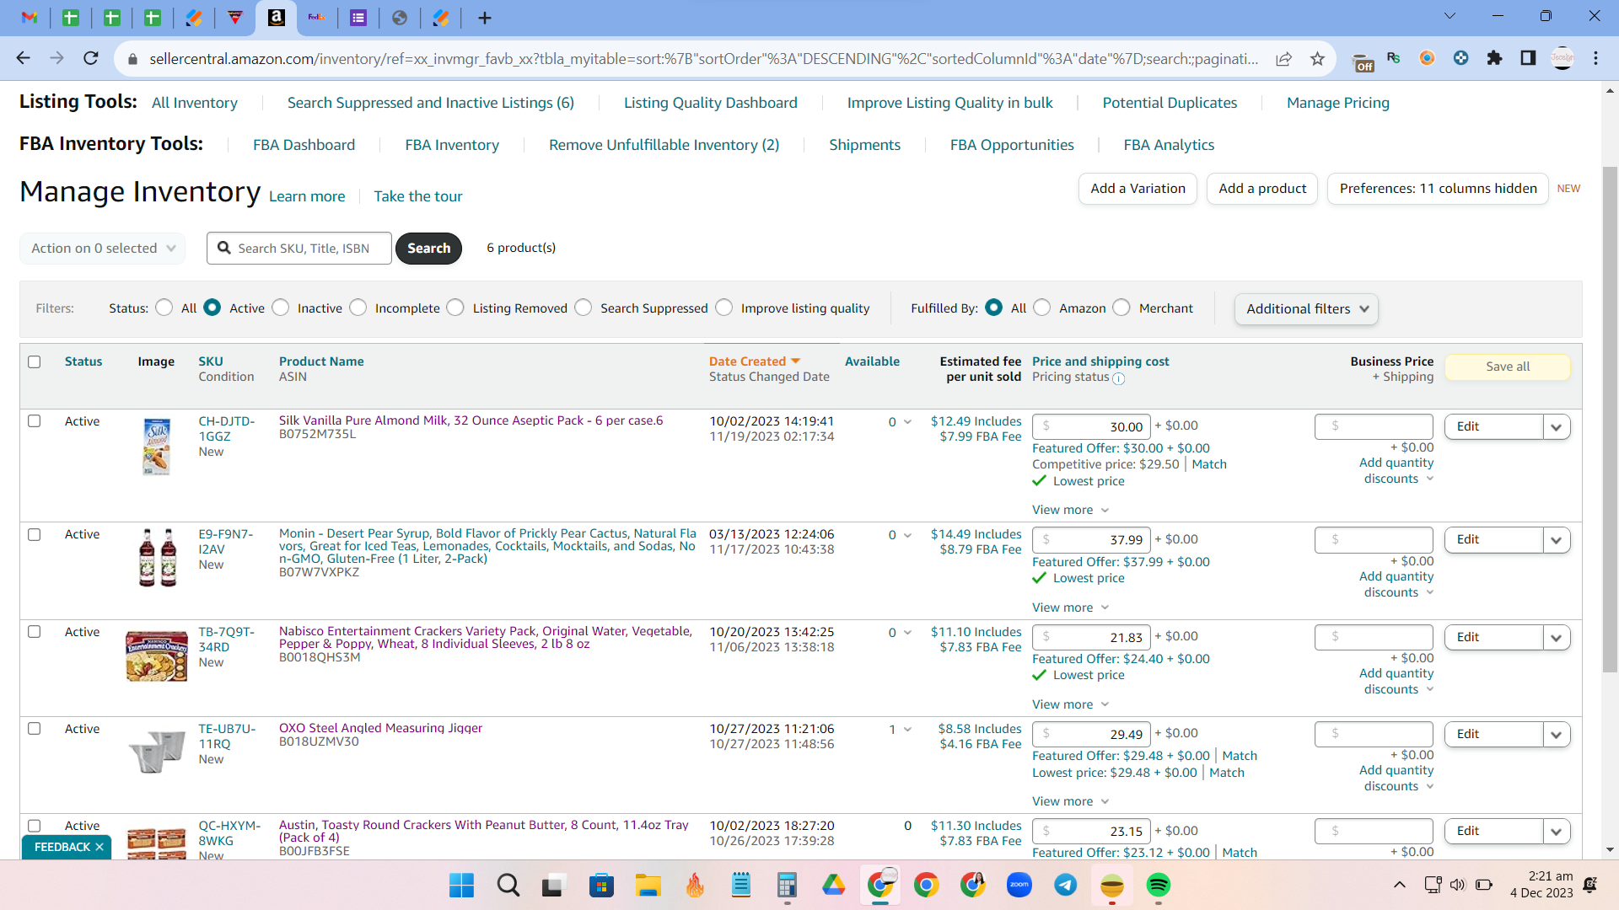The height and width of the screenshot is (910, 1619).
Task: Expand quantity discounts for Nabisco Crackers
Action: (x=1396, y=681)
